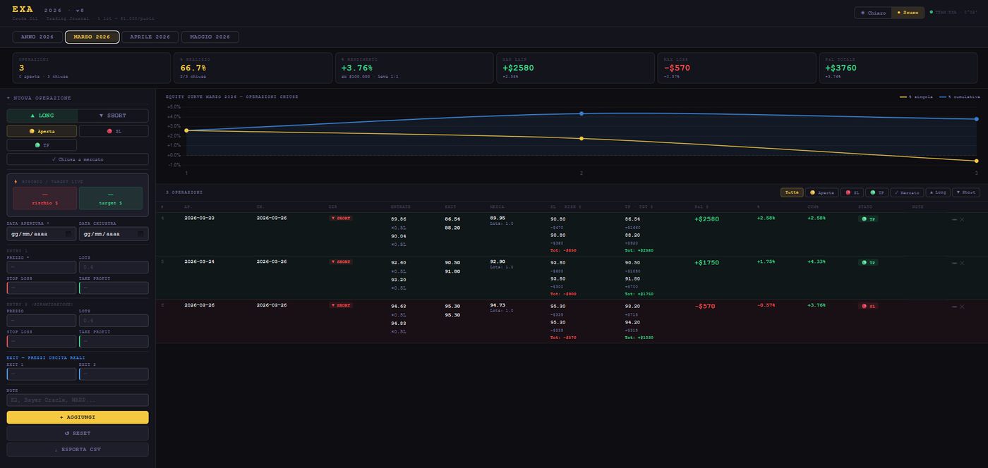
Task: Open calendar picker icon in Data Chiusura field
Action: tap(140, 233)
